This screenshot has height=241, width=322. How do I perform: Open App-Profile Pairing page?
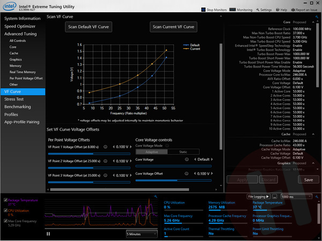point(22,122)
